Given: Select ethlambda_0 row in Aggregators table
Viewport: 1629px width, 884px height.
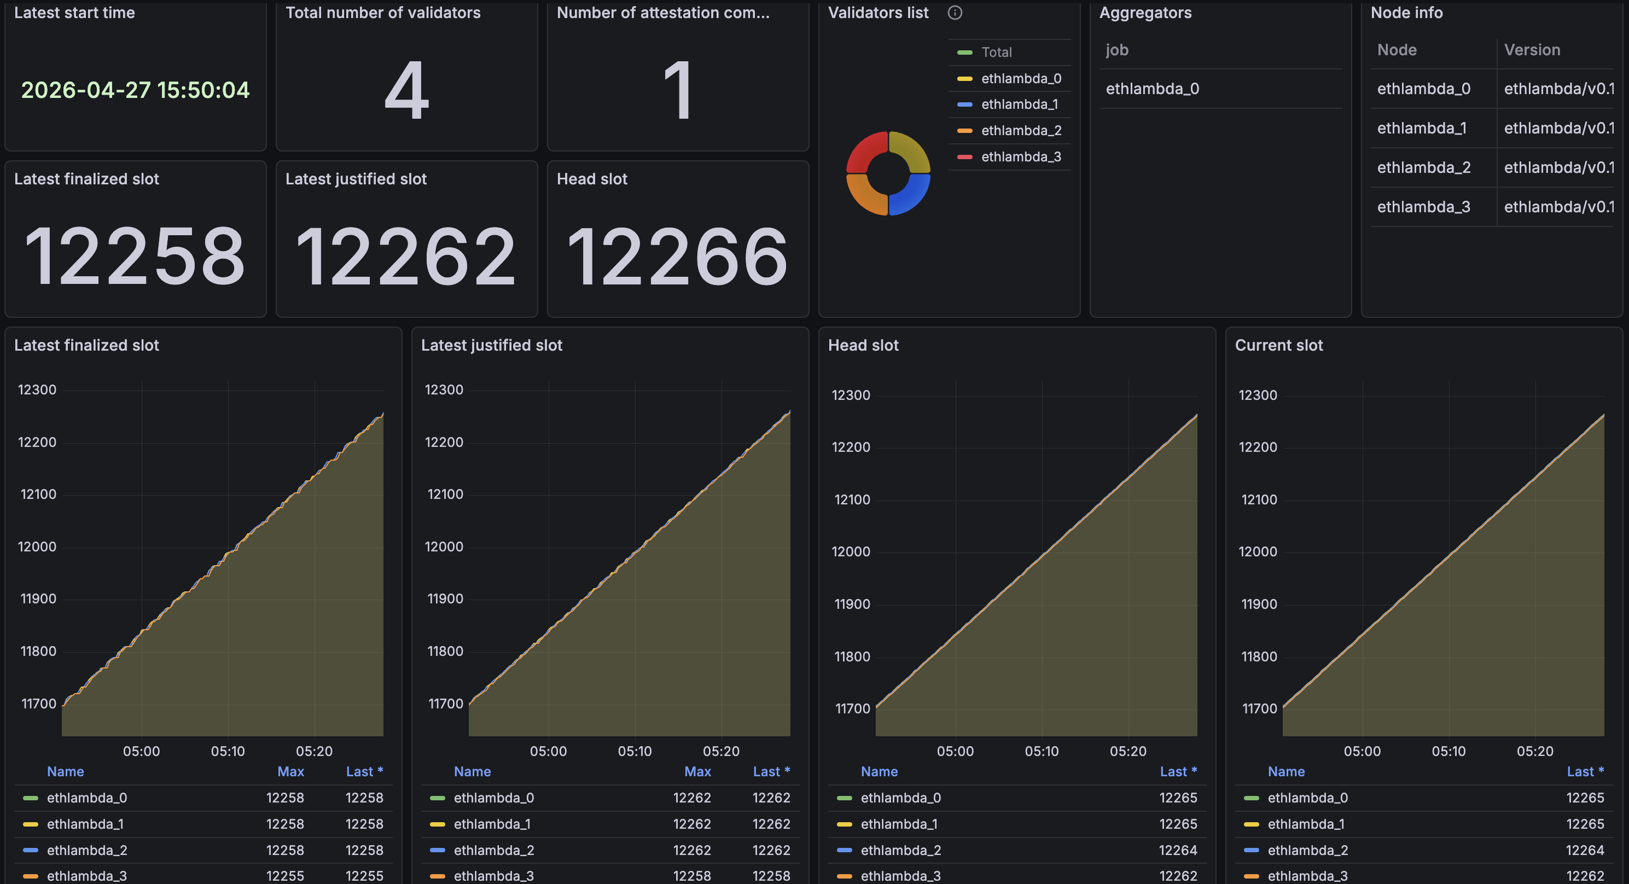Looking at the screenshot, I should [x=1152, y=89].
